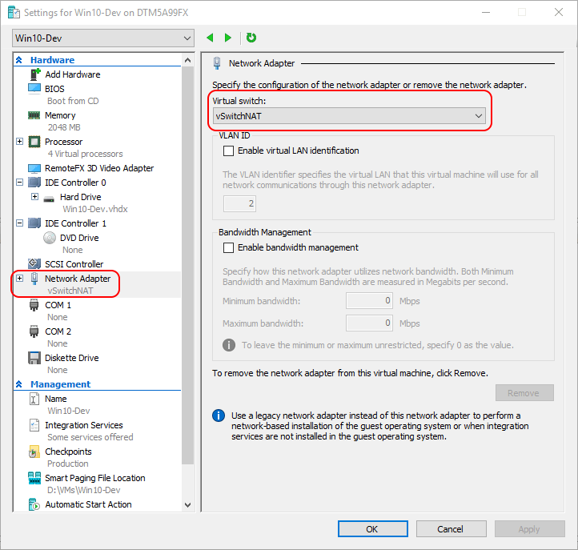Select Integration Services label in tree
Viewport: 578px width, 550px height.
84,425
